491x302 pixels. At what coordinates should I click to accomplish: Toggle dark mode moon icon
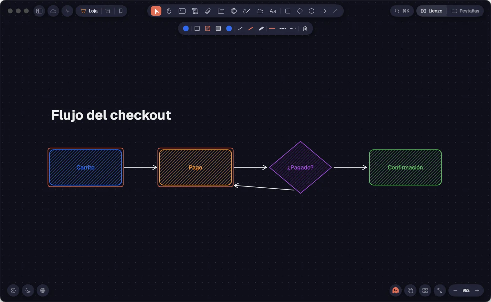pyautogui.click(x=28, y=291)
